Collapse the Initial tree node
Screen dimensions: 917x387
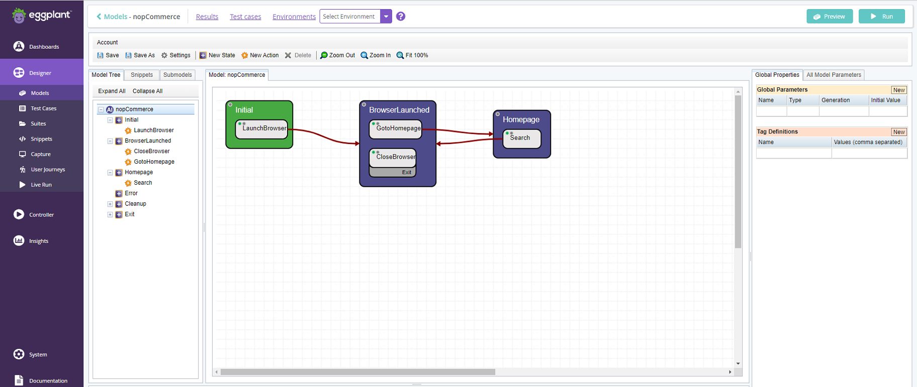(x=110, y=120)
